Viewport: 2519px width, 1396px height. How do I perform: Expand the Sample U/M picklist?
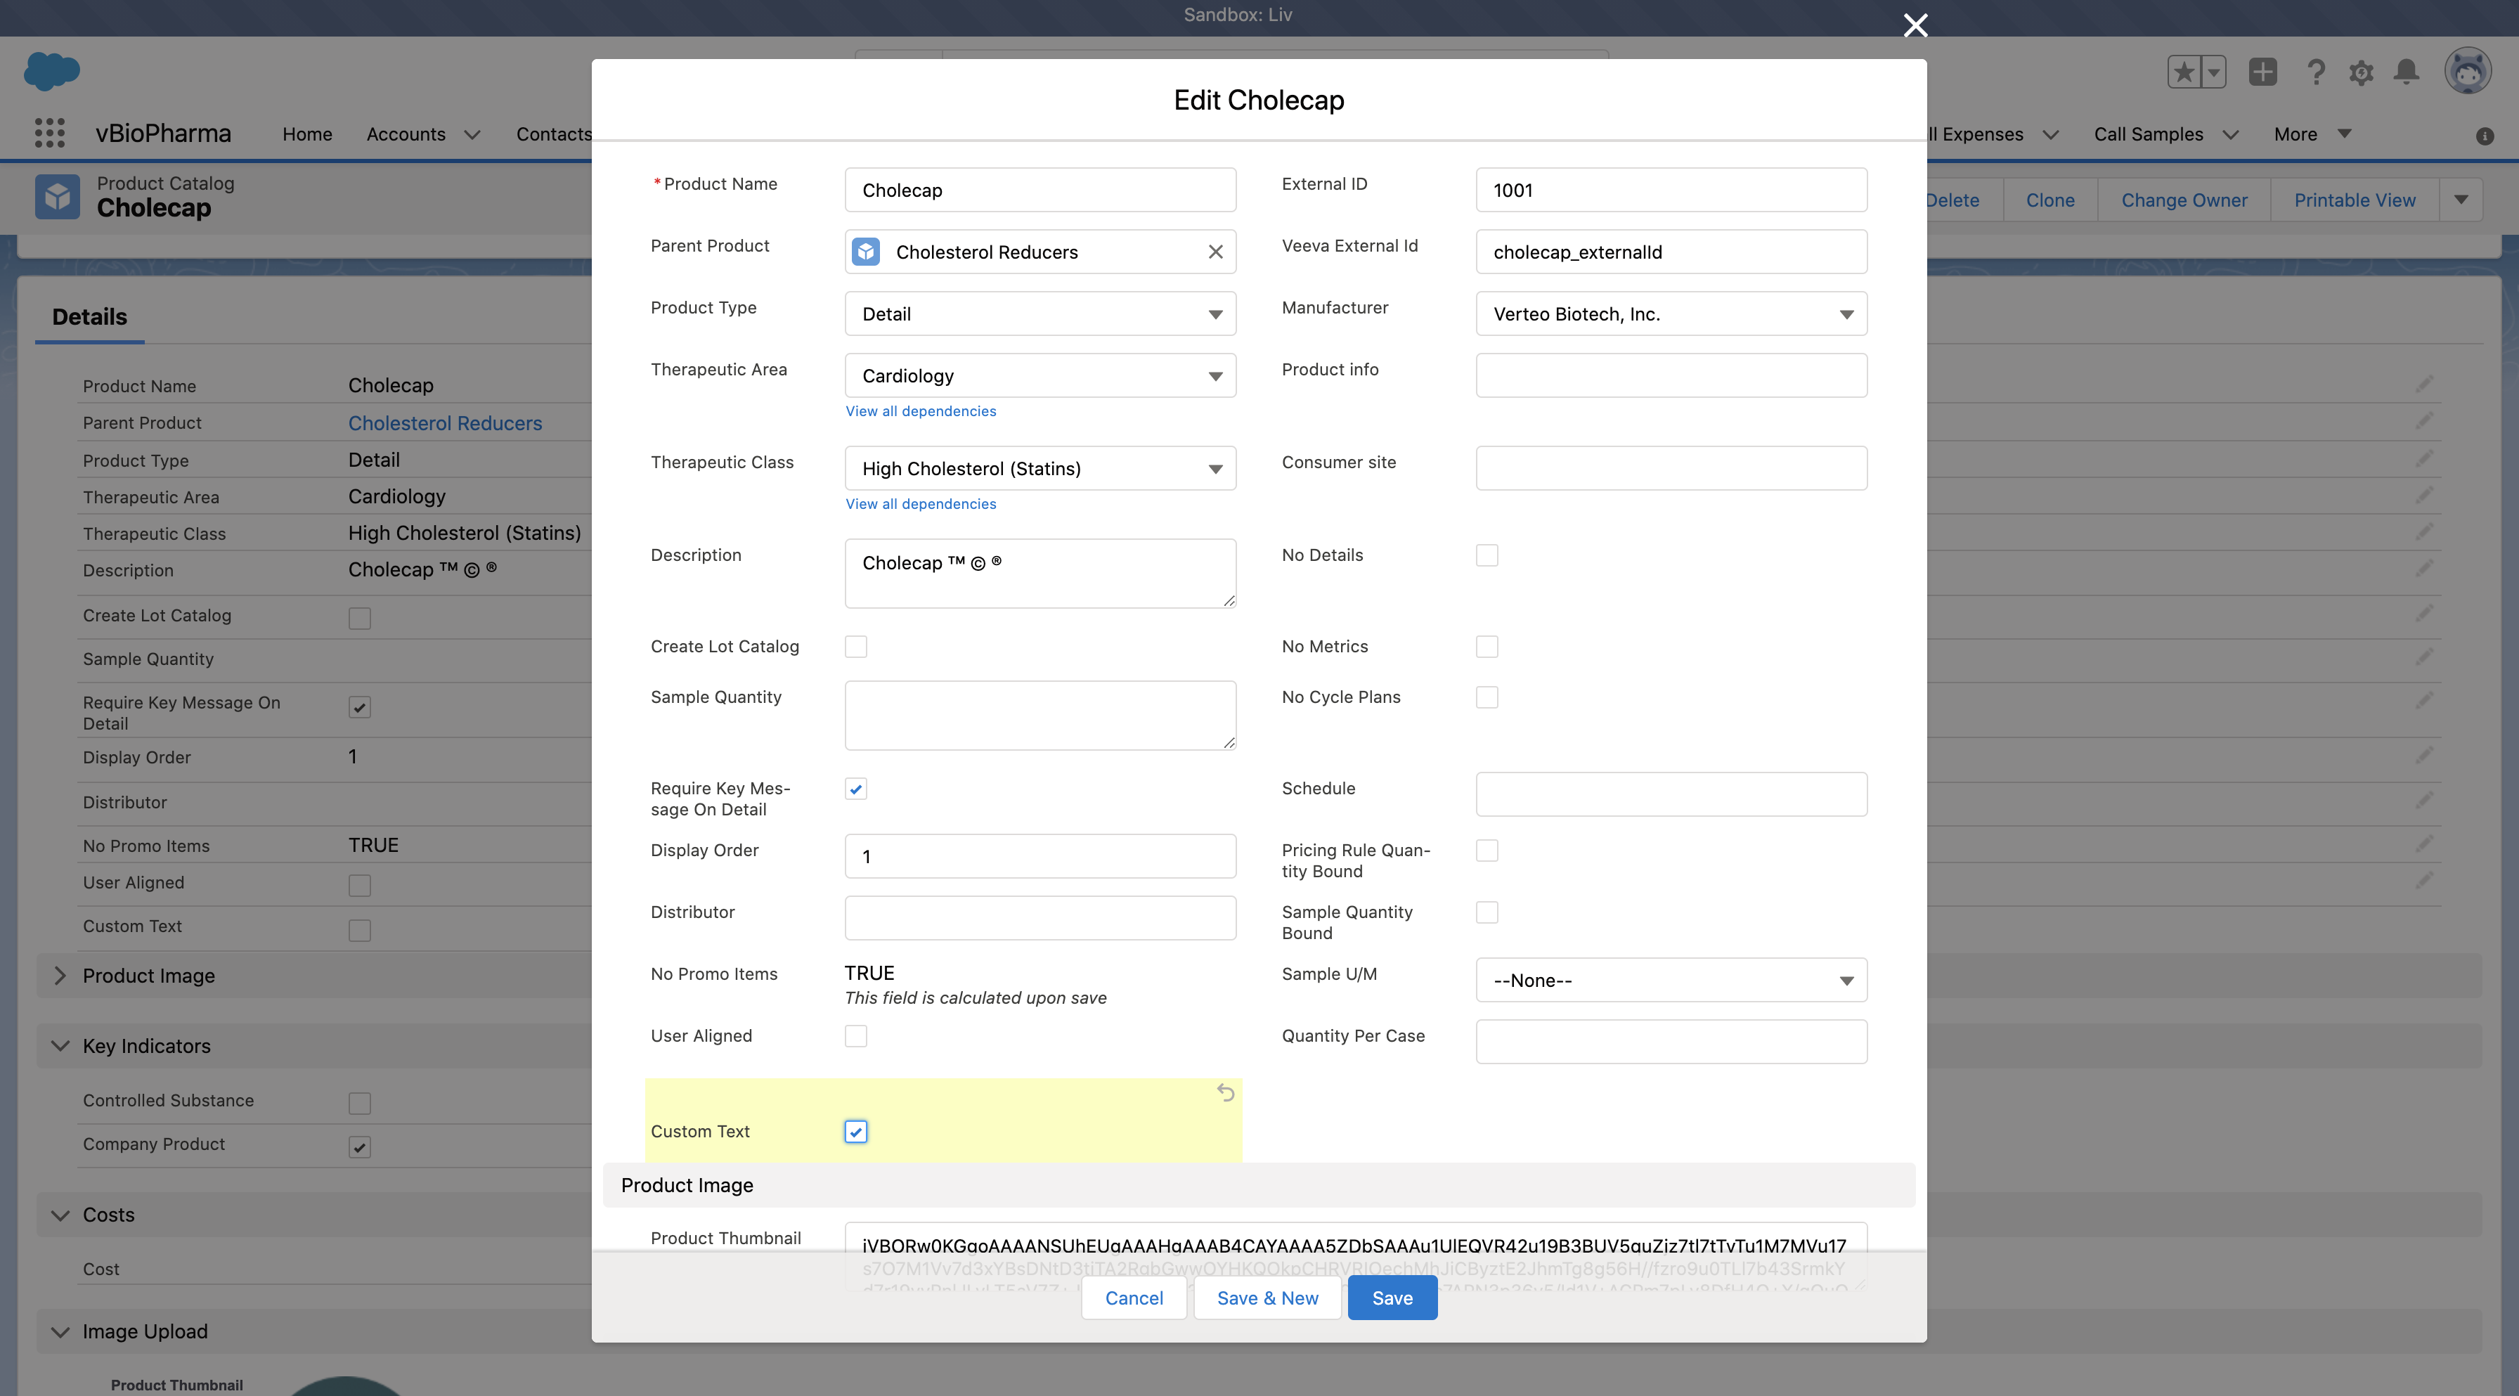(1670, 981)
